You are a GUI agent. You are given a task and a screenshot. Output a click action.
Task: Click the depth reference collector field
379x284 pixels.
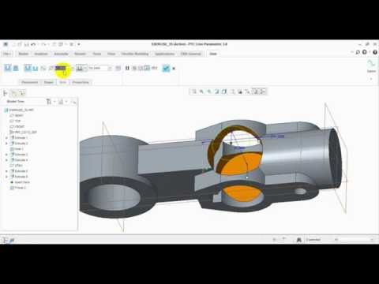click(99, 68)
